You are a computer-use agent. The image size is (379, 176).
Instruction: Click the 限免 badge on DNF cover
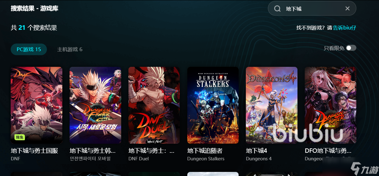(x=20, y=137)
